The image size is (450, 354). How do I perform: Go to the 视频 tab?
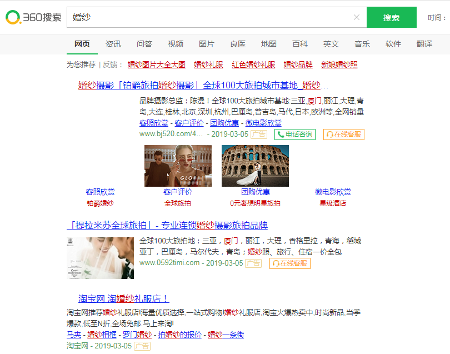tap(176, 44)
